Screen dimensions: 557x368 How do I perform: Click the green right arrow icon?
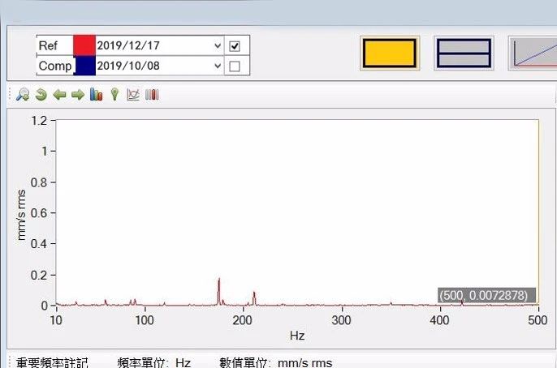tap(77, 95)
